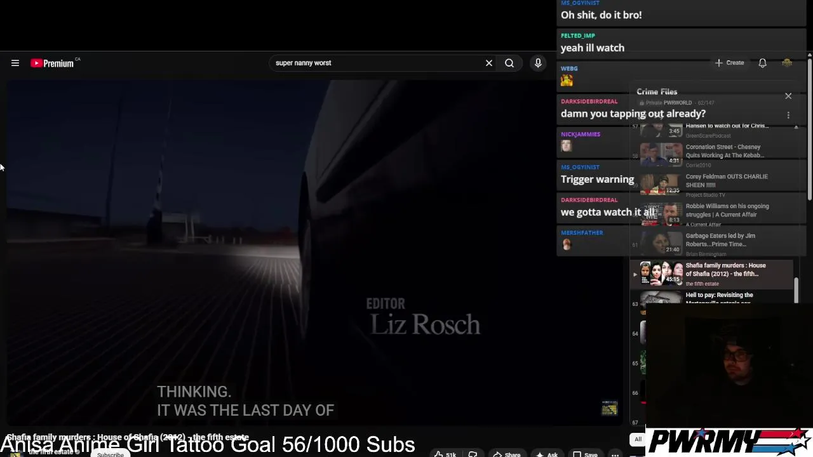Select the All filter chip

click(x=638, y=439)
